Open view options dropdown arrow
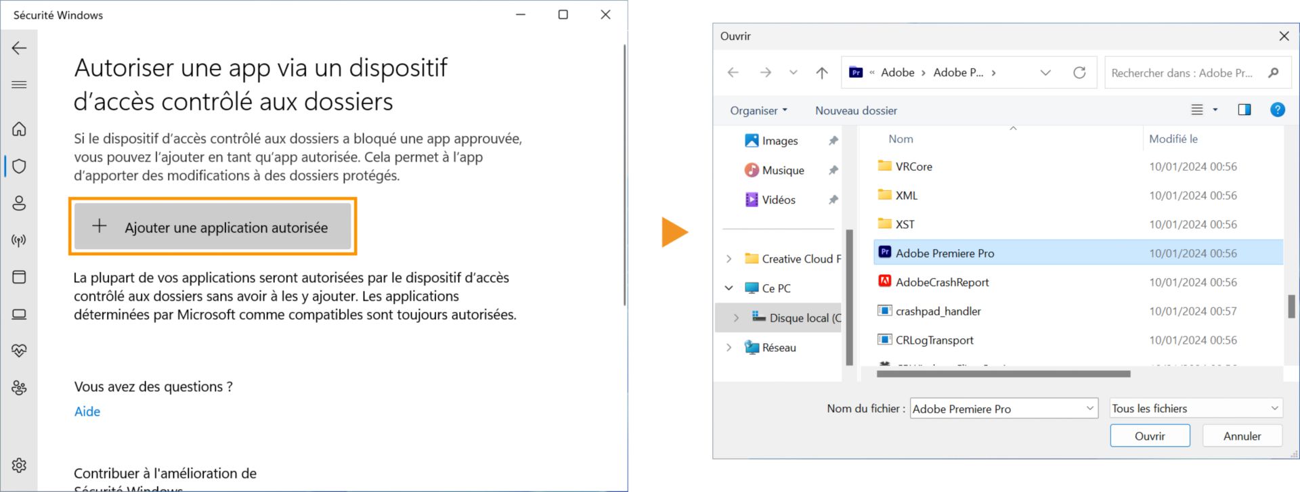Image resolution: width=1300 pixels, height=492 pixels. [1215, 110]
